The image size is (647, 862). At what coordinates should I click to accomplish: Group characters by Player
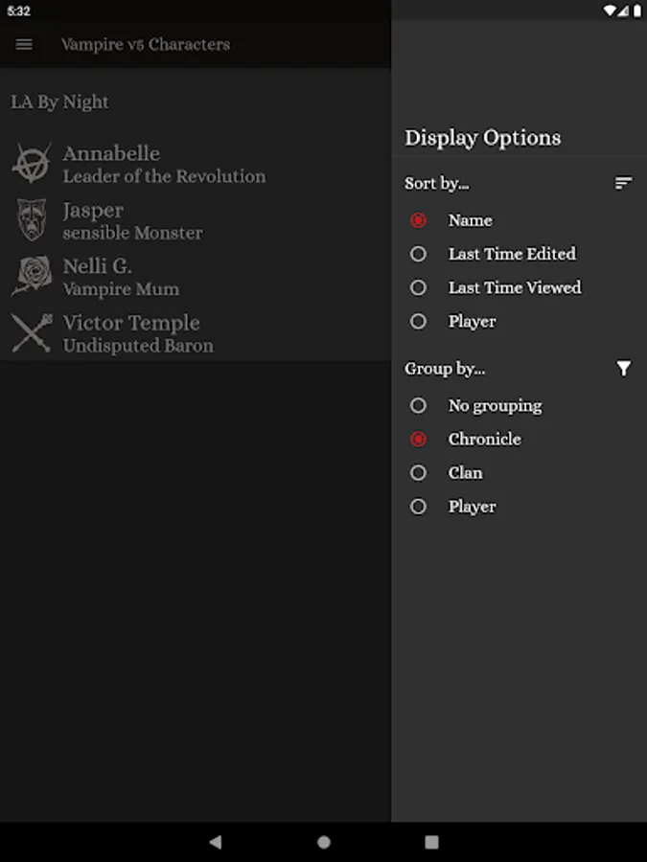pos(419,507)
